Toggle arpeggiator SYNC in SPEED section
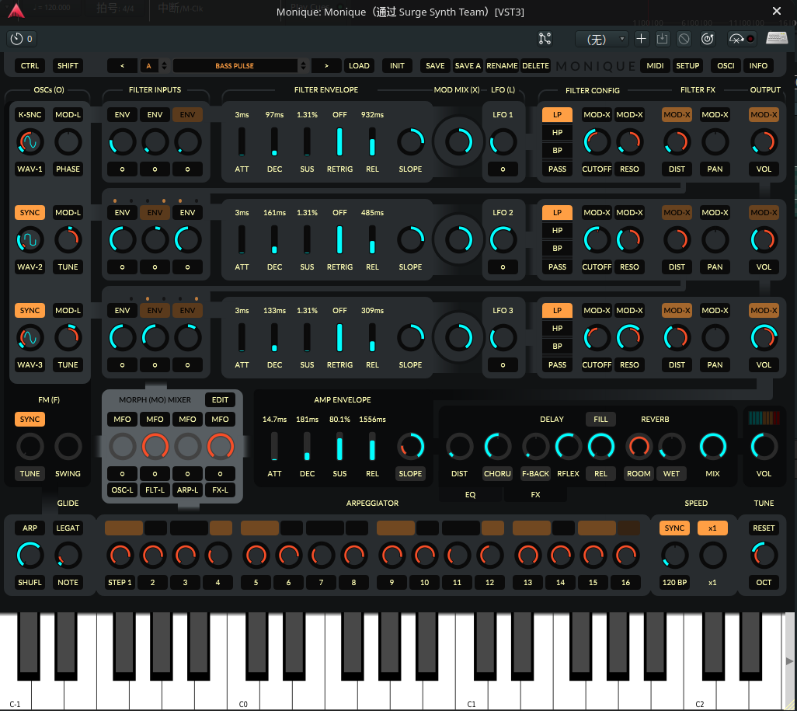The image size is (797, 711). point(674,528)
